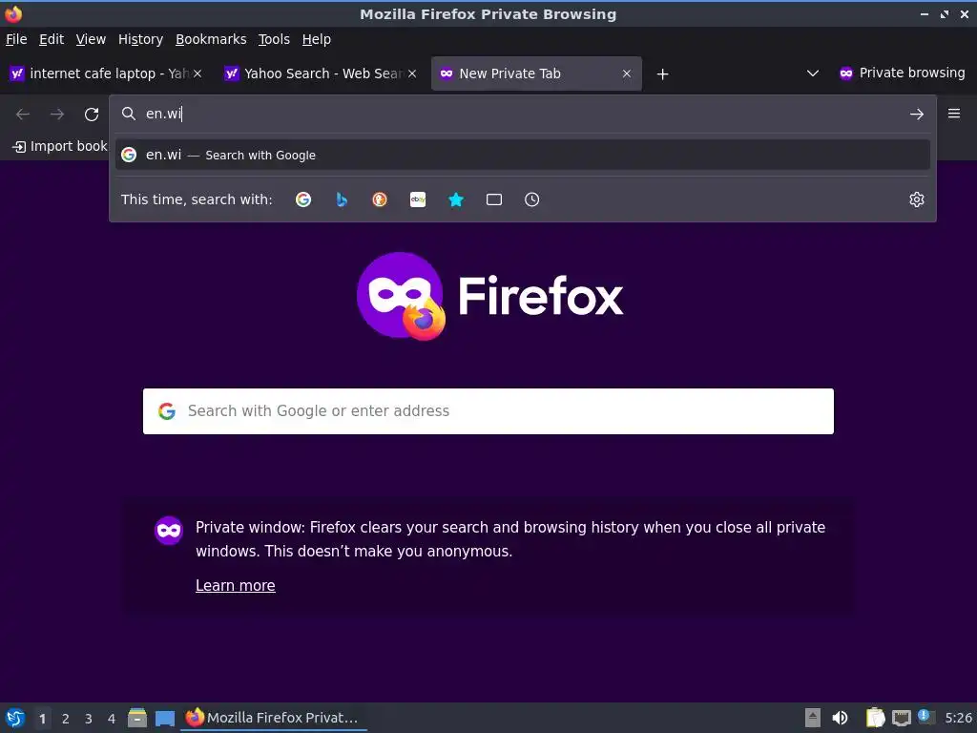Search bookmarks using the star icon
The height and width of the screenshot is (733, 977).
pyautogui.click(x=456, y=199)
